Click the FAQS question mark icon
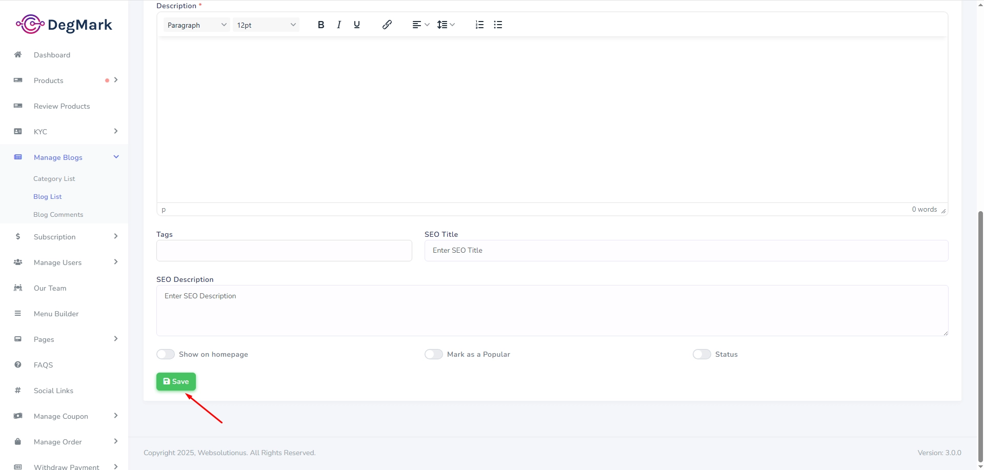984x470 pixels. point(18,364)
